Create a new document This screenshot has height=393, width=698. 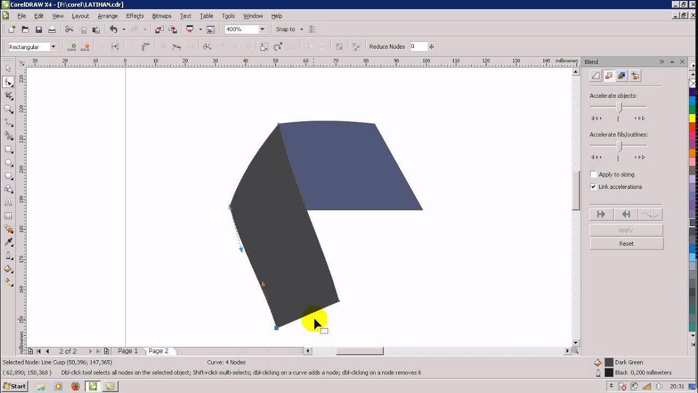pos(11,29)
